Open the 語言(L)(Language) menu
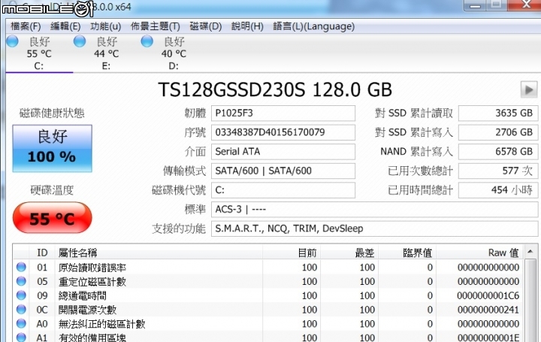Viewport: 541px width, 342px height. coord(313,26)
